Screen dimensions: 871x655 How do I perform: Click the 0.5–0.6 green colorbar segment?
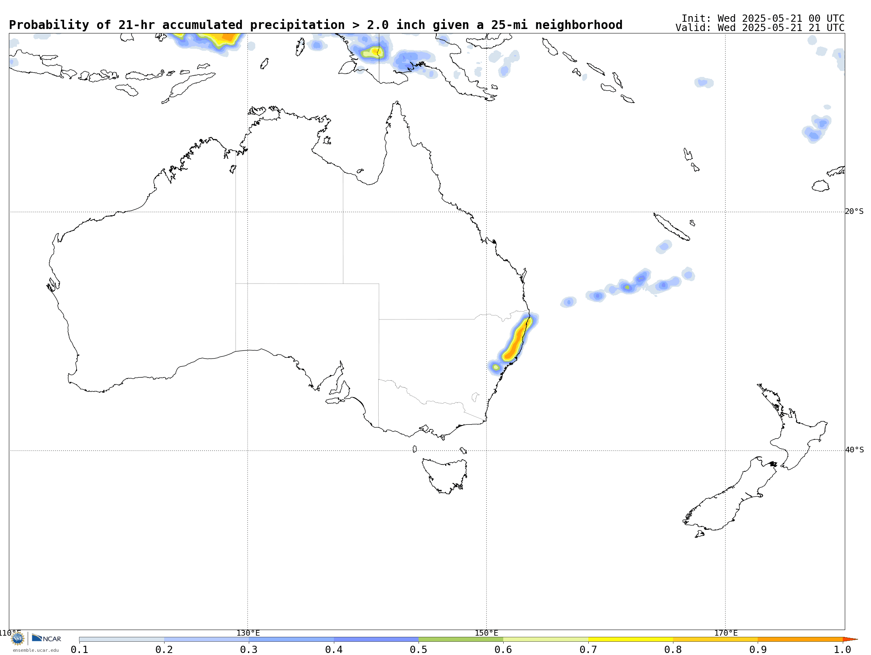(x=461, y=639)
